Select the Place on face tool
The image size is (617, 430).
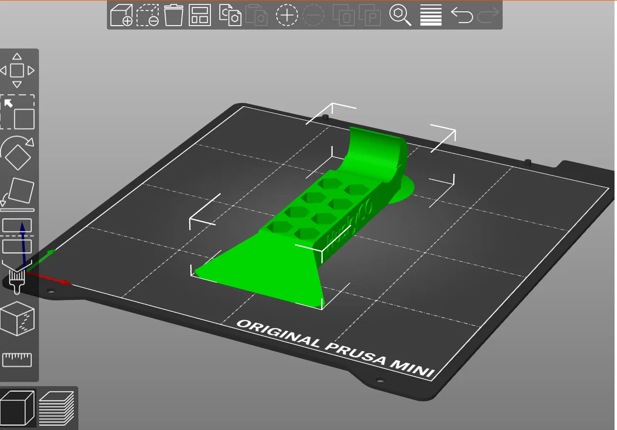point(18,193)
